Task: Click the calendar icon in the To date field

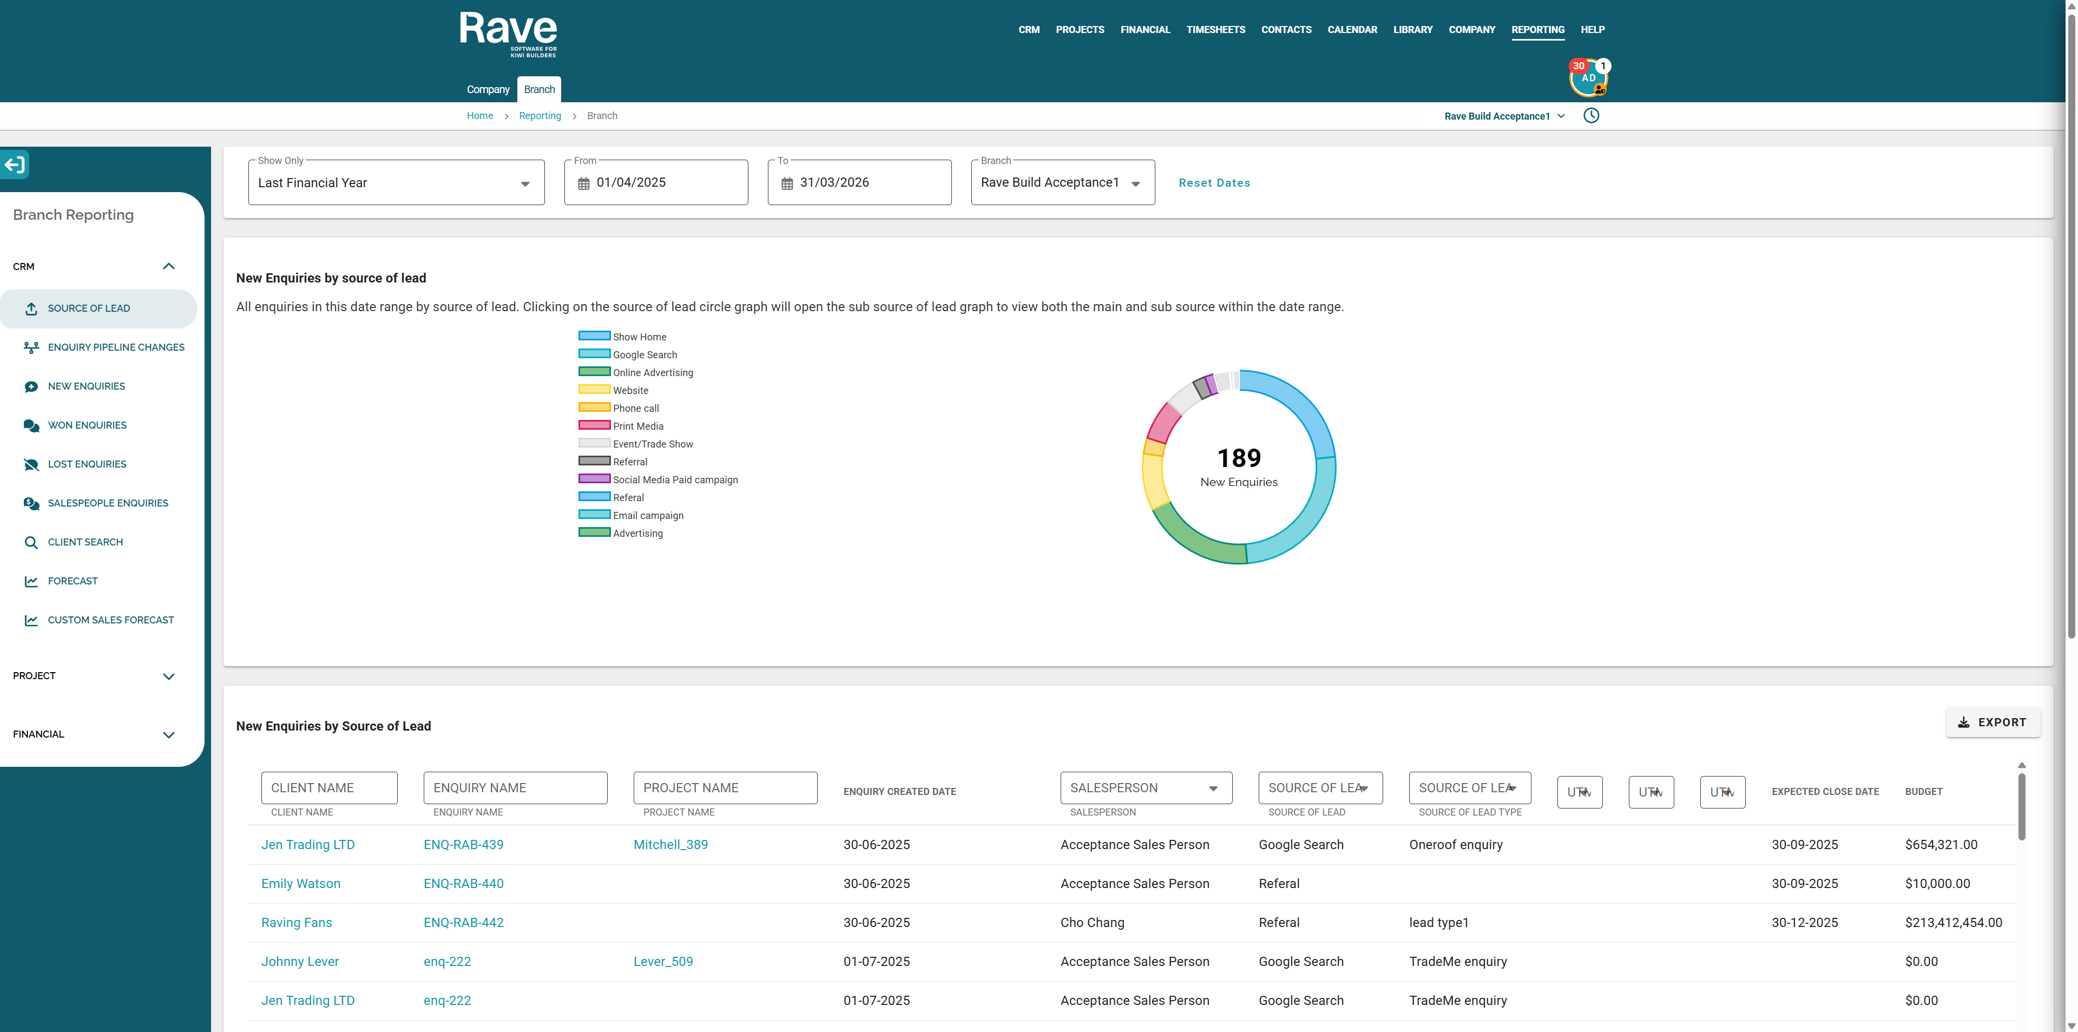Action: click(786, 183)
